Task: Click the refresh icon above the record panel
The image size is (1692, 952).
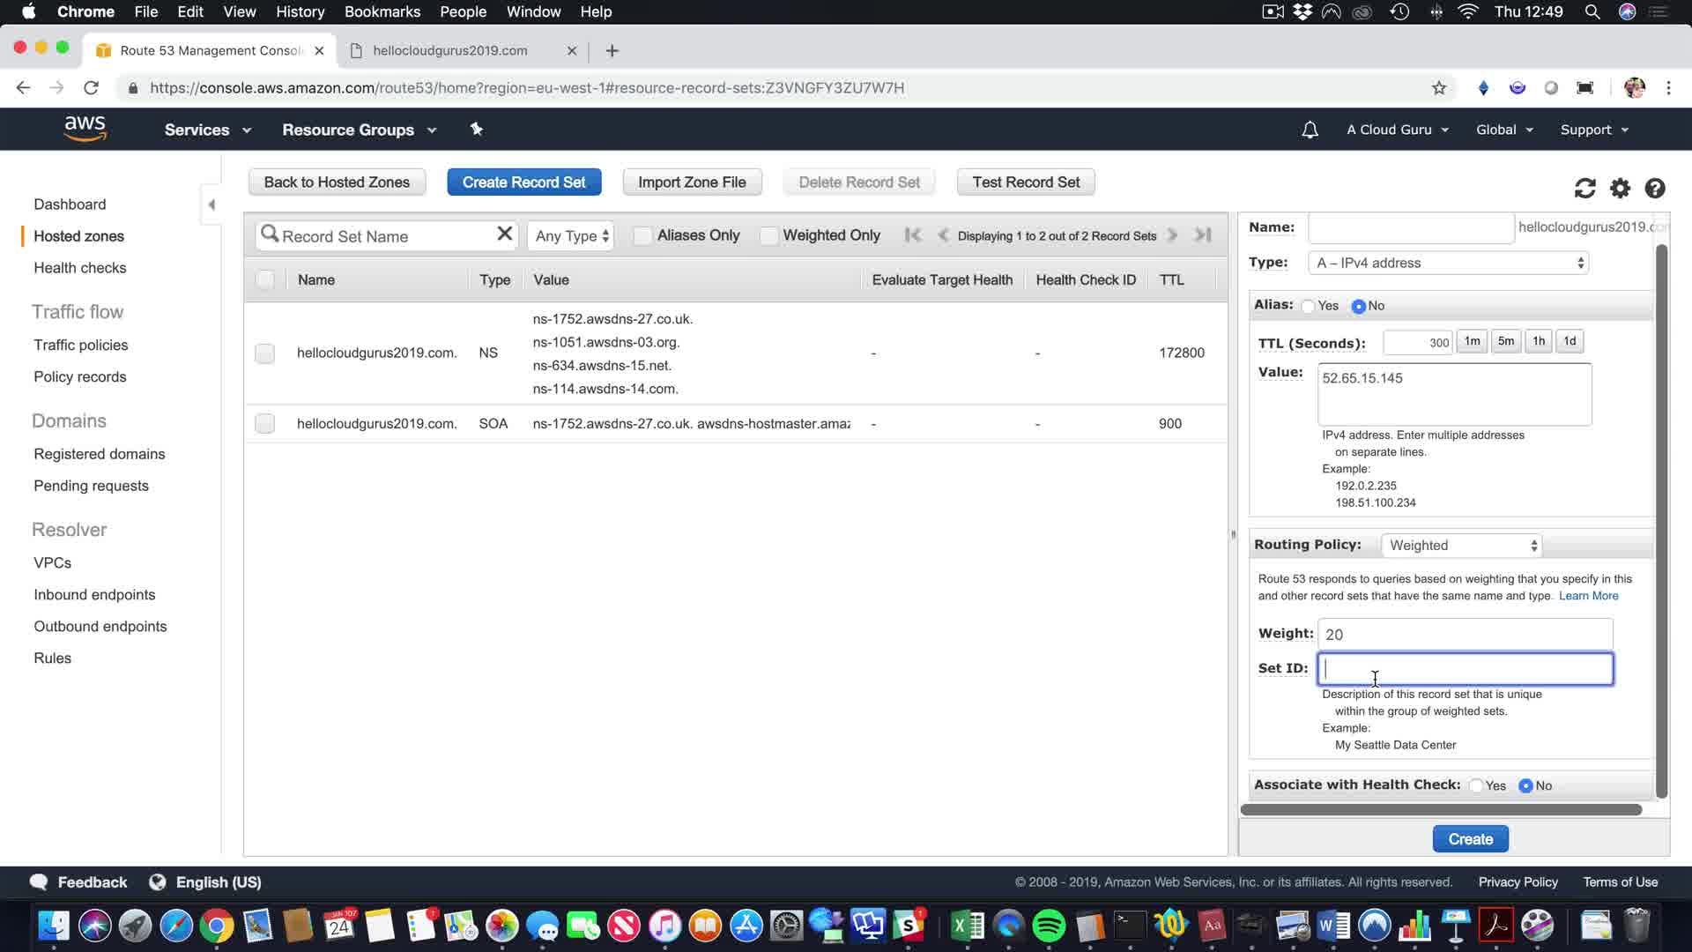Action: pos(1584,188)
